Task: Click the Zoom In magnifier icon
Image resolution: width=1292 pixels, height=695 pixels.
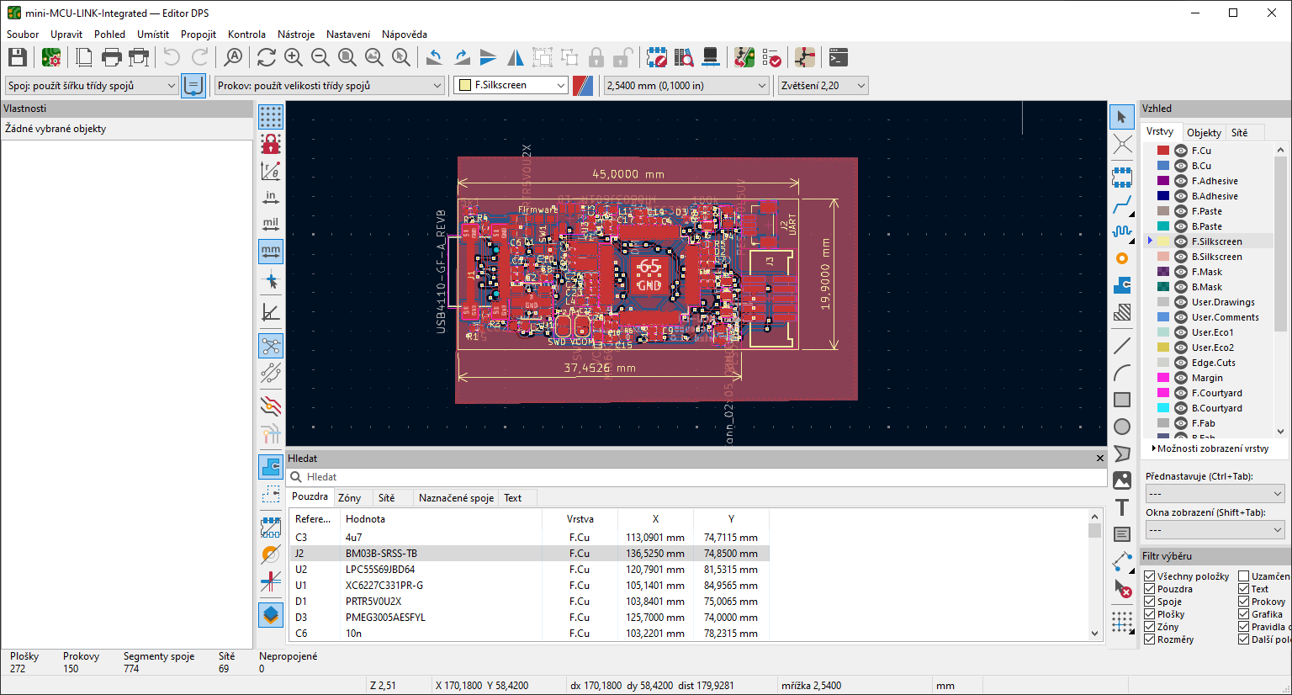Action: coord(294,57)
